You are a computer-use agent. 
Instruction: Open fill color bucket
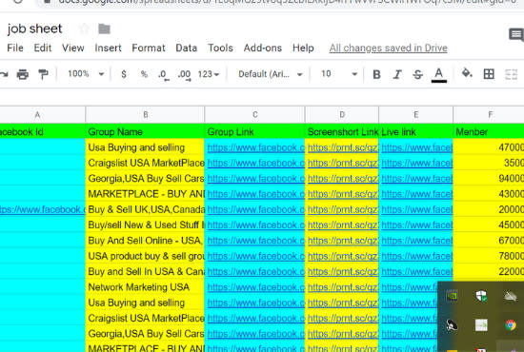tap(467, 73)
